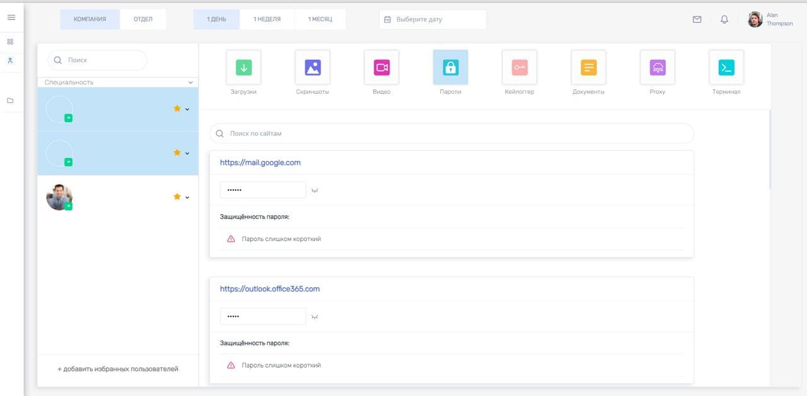
Task: Open the Выберите дату date picker
Action: 433,20
